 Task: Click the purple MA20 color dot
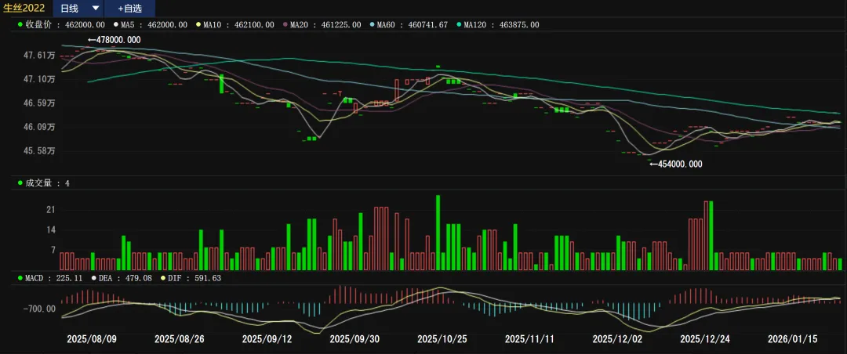pyautogui.click(x=286, y=25)
